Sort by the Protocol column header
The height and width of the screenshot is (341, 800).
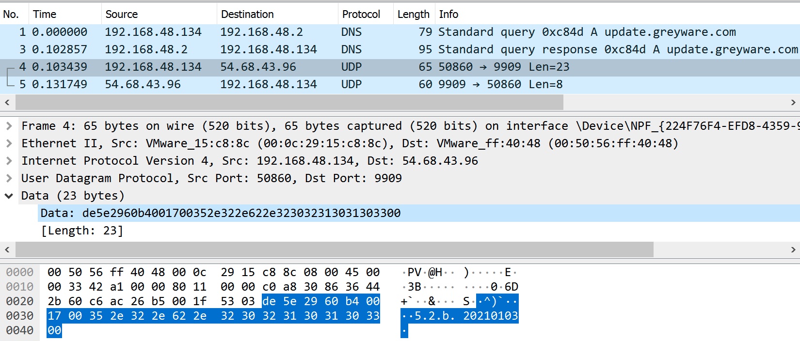point(366,14)
